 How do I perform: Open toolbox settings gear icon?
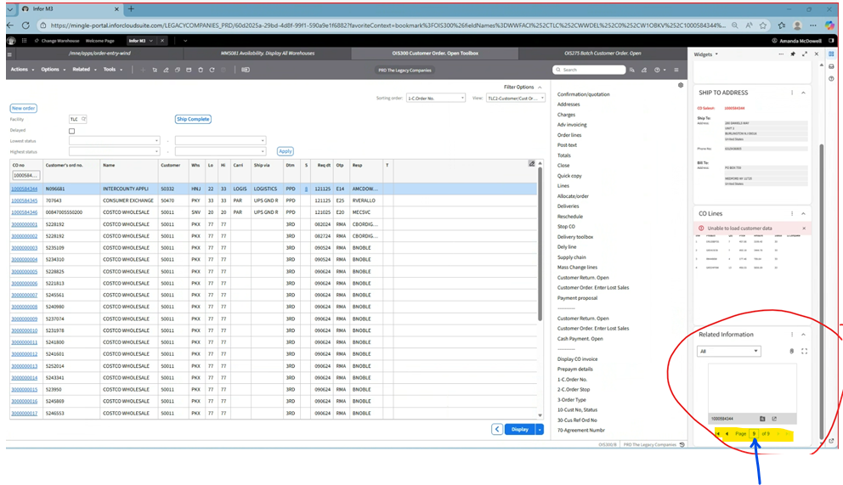tap(681, 86)
